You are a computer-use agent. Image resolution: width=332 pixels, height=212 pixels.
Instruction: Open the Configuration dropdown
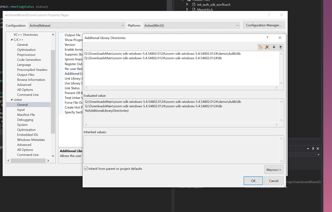click(x=77, y=25)
